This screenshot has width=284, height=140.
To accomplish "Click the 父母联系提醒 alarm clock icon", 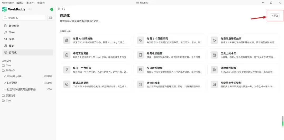I will 140,70.
